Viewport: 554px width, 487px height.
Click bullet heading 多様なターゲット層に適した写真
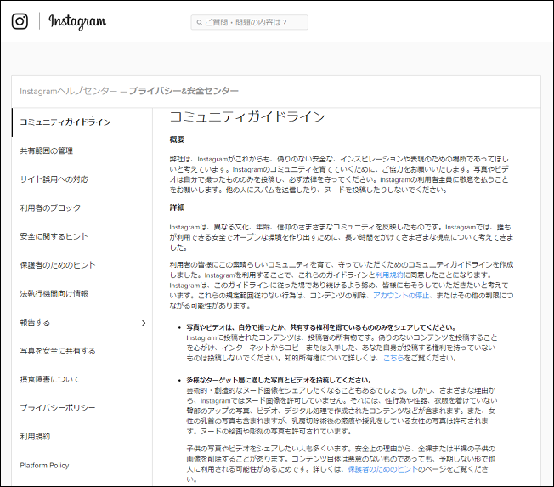click(x=279, y=381)
